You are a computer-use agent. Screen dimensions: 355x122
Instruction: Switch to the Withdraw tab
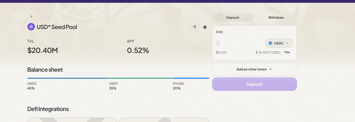[x=276, y=17]
